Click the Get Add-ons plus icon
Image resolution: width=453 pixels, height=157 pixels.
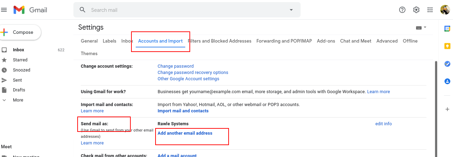click(x=447, y=109)
